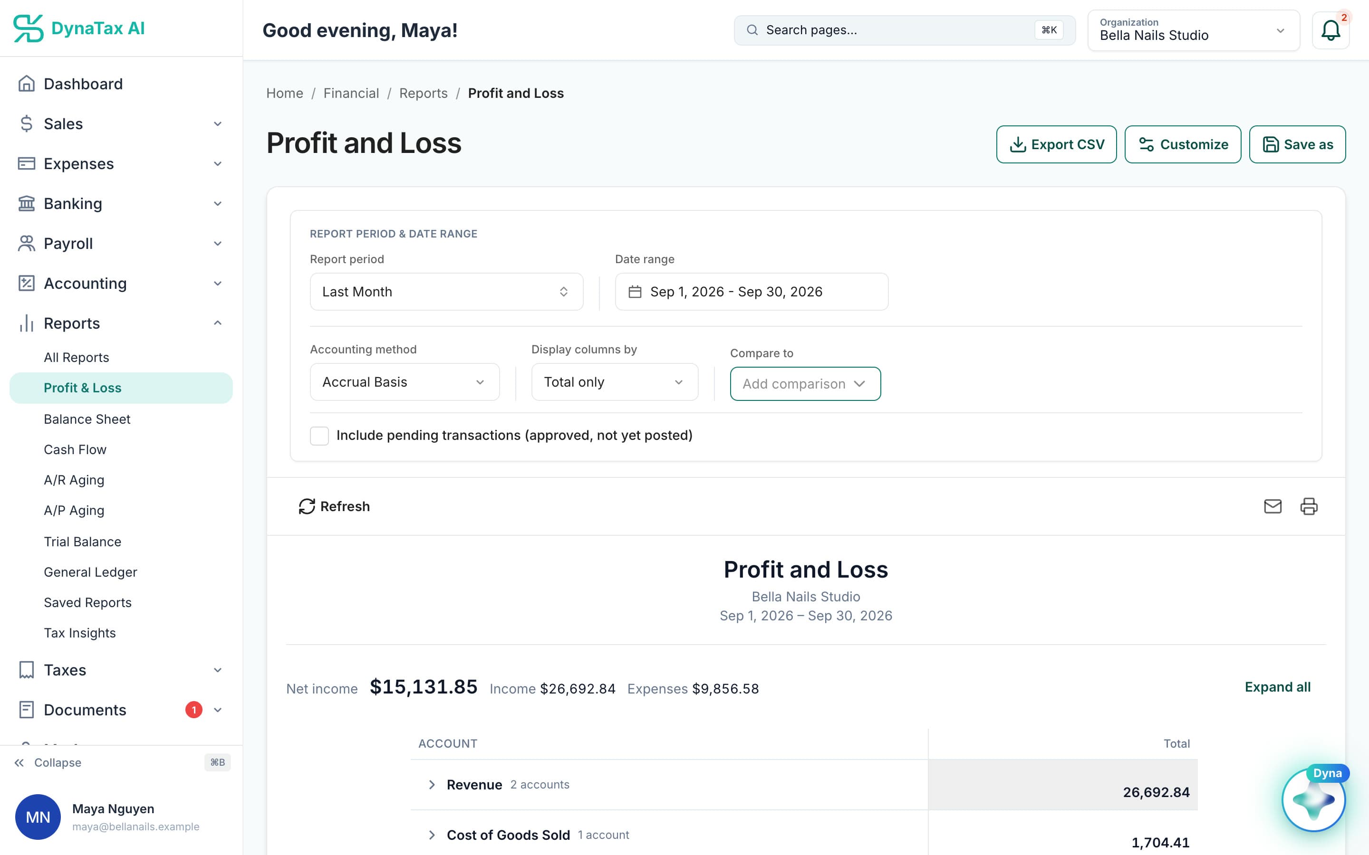Open the Accrual Basis accounting method dropdown
The image size is (1369, 855).
tap(405, 382)
